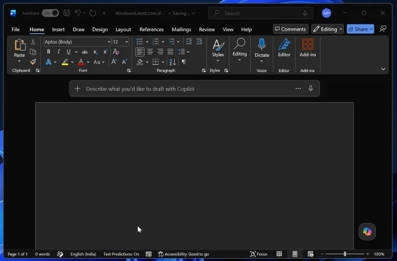Click the 0 words count

point(43,254)
